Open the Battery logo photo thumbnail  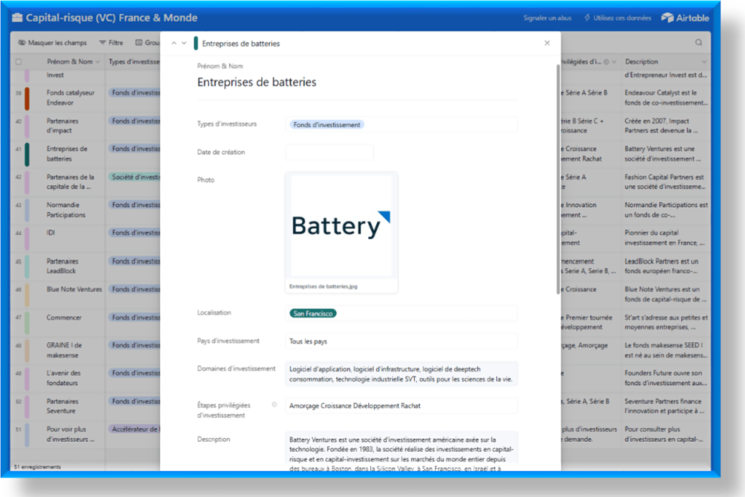[341, 226]
